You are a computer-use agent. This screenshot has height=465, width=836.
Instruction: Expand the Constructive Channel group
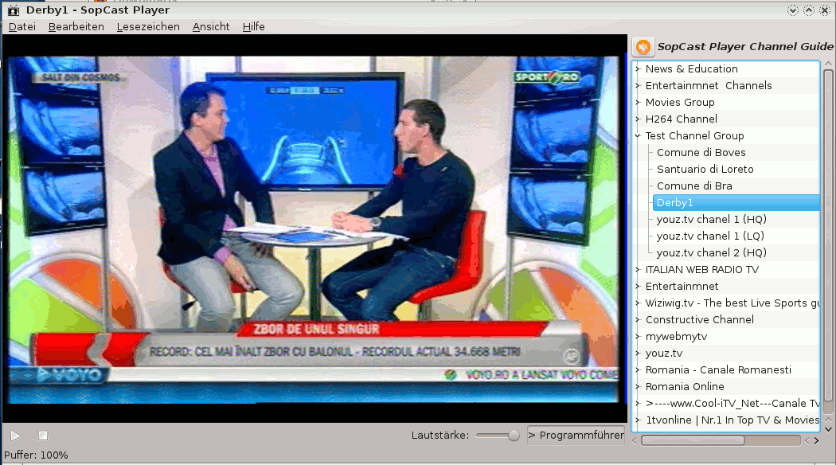[x=638, y=319]
